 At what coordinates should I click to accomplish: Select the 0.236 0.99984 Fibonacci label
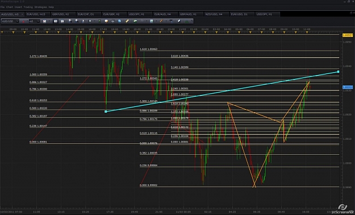click(x=148, y=166)
